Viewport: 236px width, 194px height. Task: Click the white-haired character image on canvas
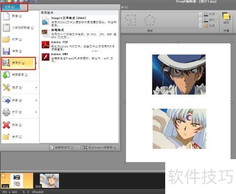pyautogui.click(x=179, y=129)
